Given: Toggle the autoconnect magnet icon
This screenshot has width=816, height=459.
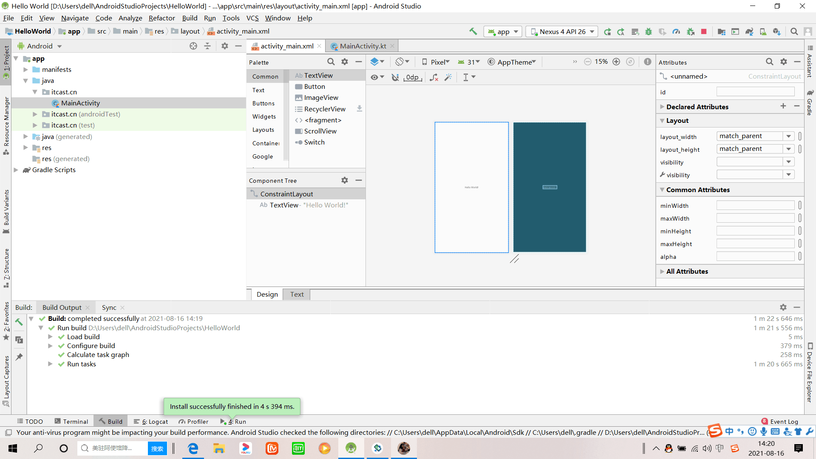Looking at the screenshot, I should [x=395, y=77].
